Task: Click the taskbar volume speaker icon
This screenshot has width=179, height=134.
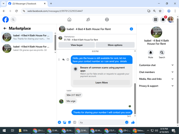Action: coord(156,130)
